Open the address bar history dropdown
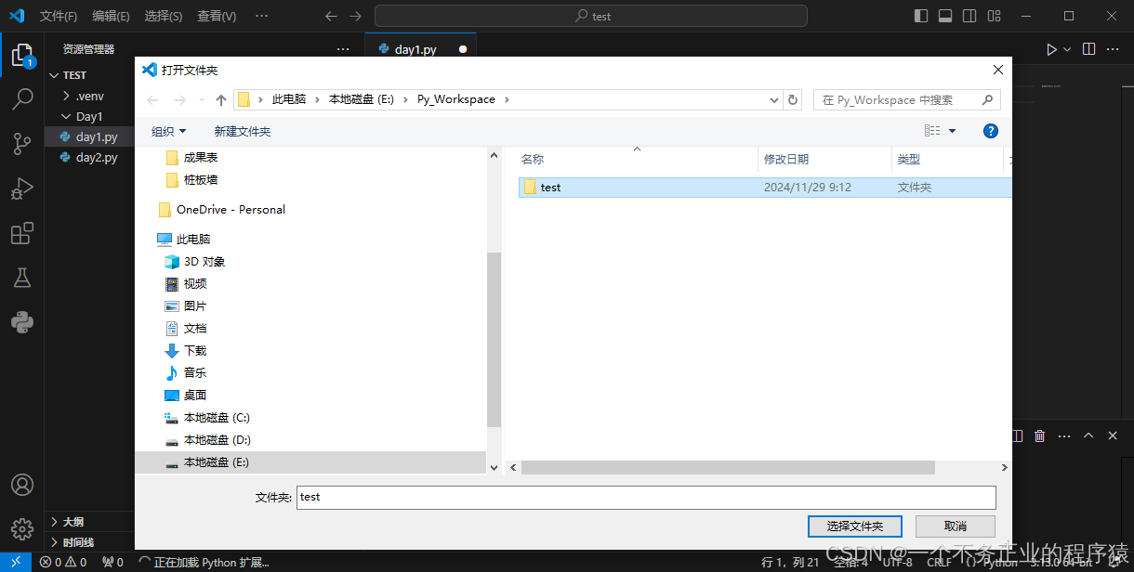 [774, 99]
